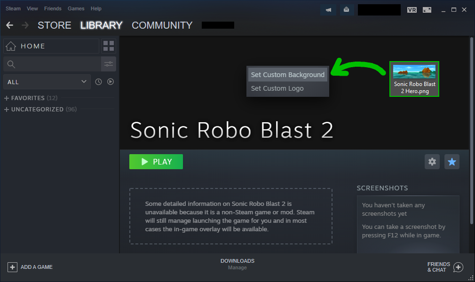
Task: Go to the Community tab
Action: pyautogui.click(x=162, y=25)
